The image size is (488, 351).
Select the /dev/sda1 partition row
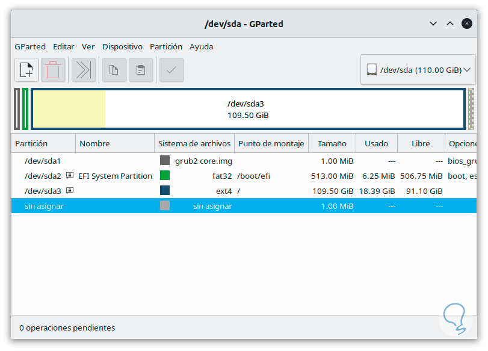coord(244,161)
